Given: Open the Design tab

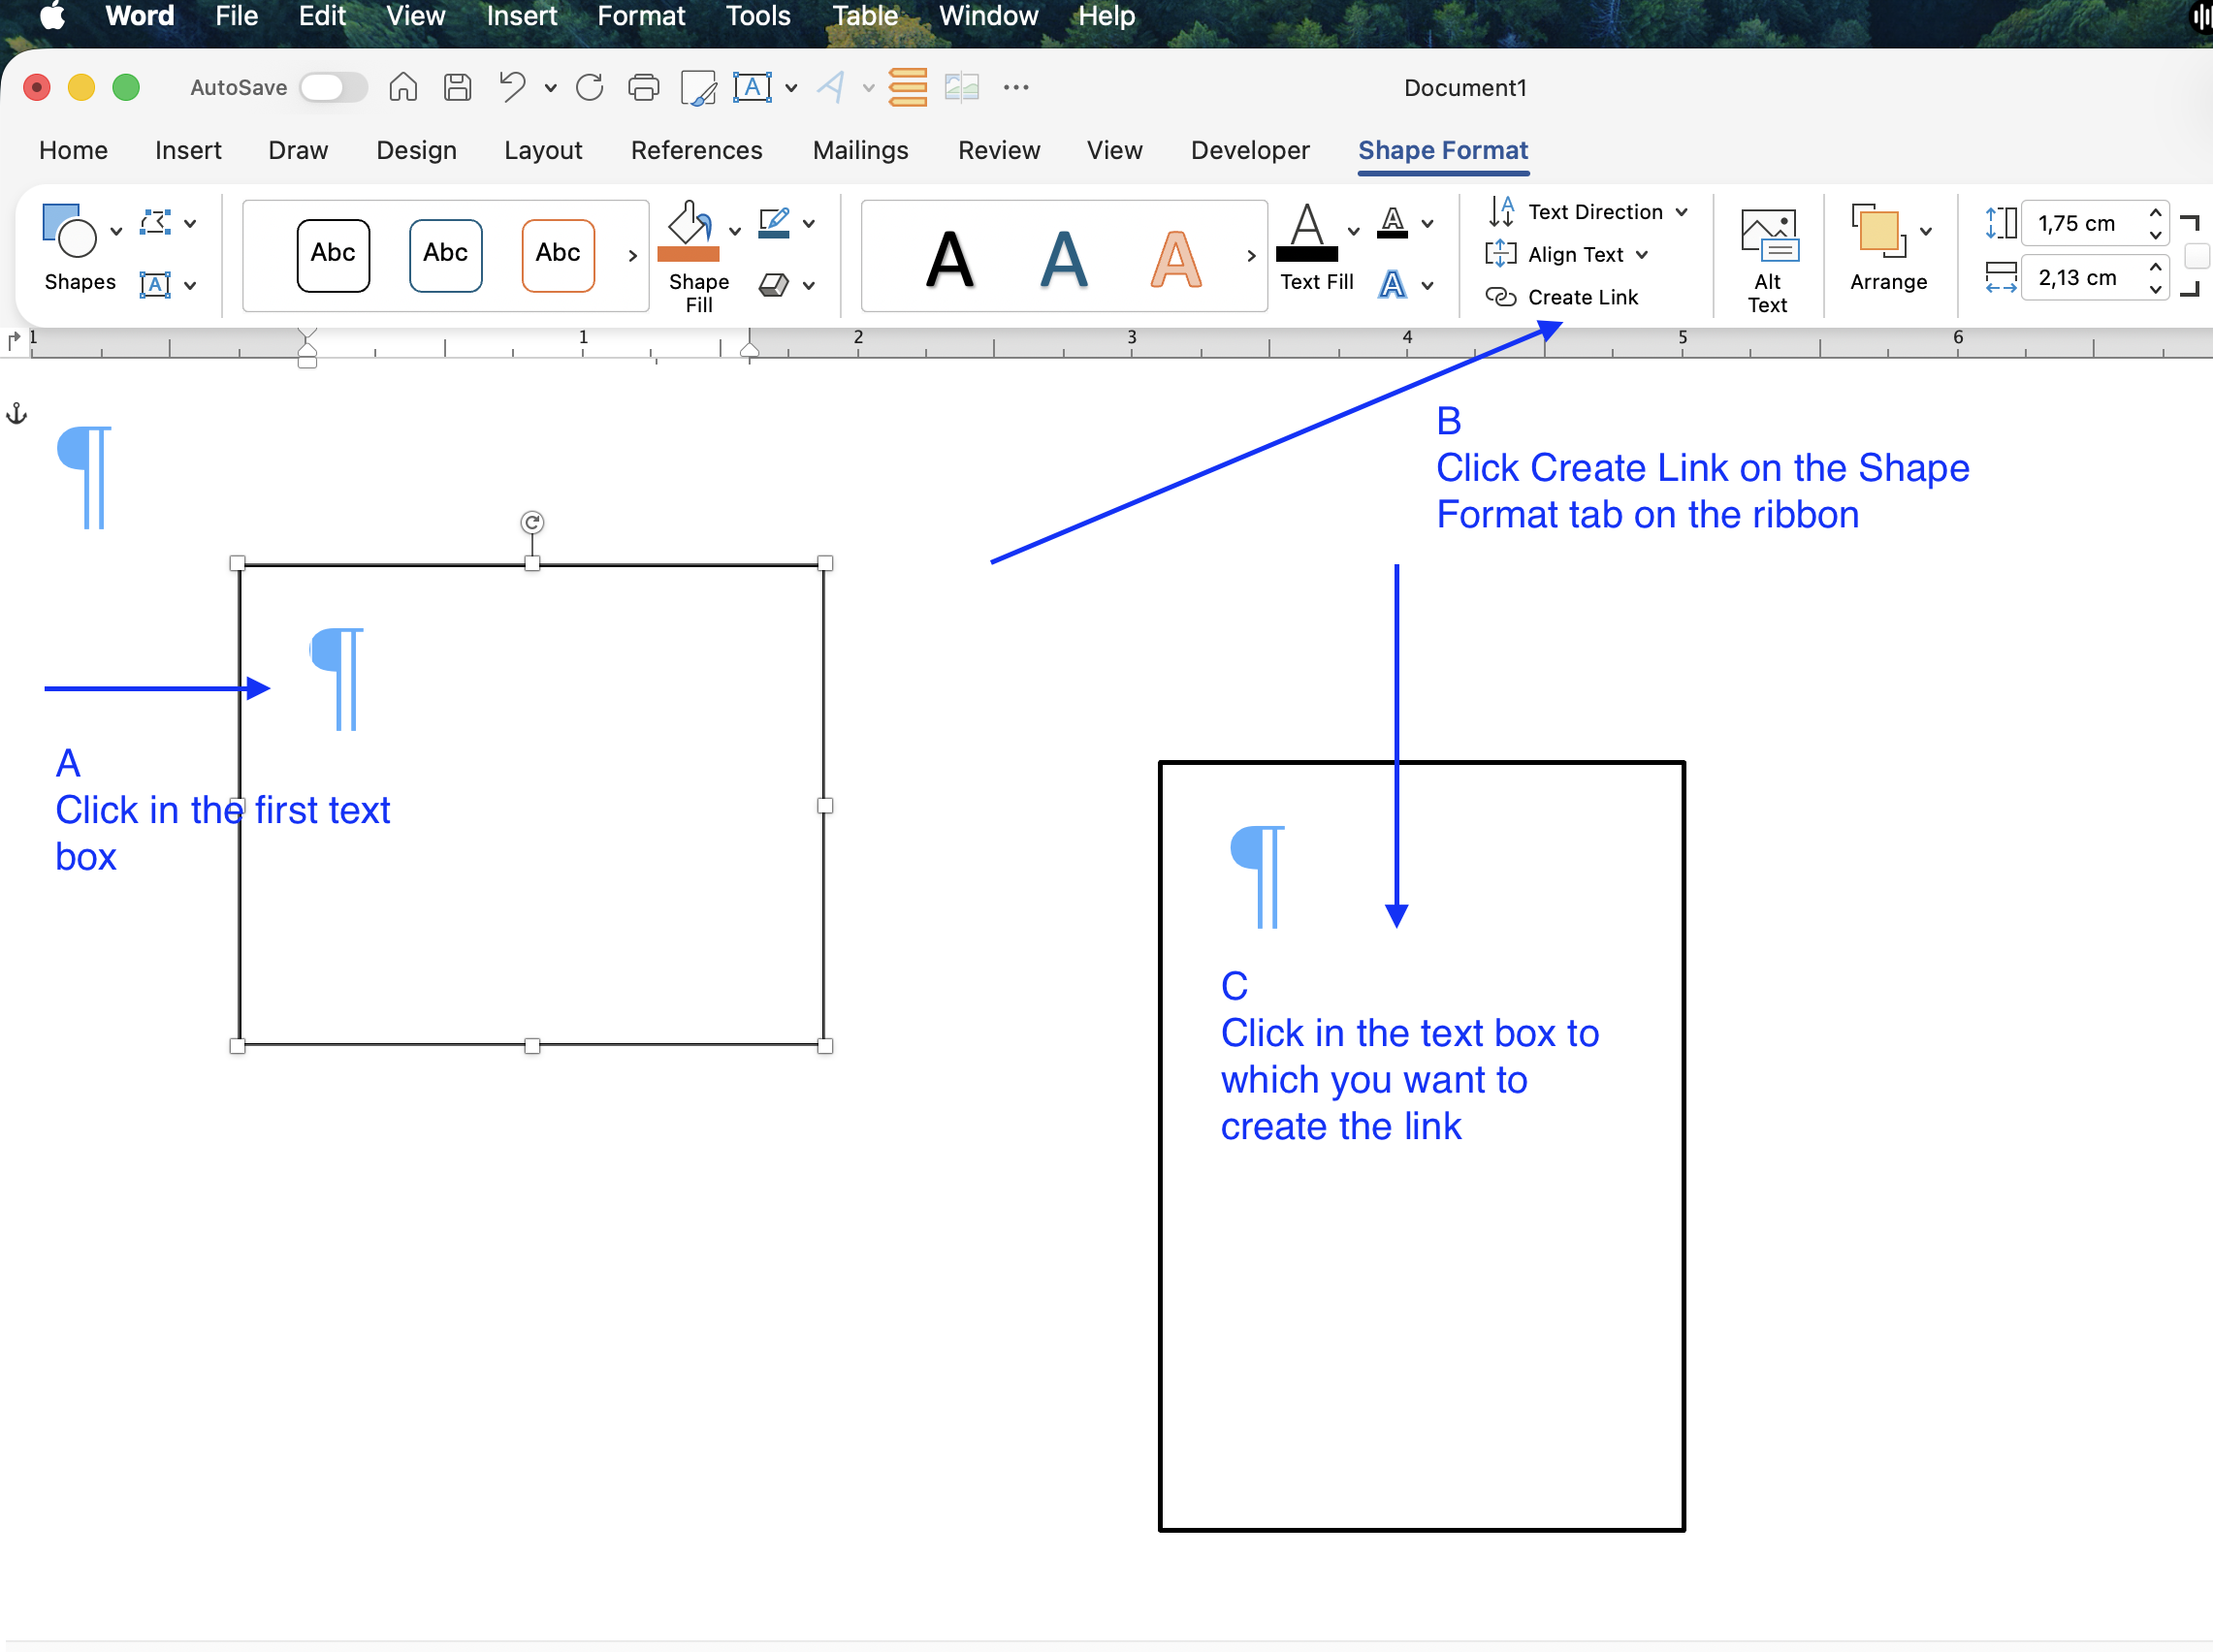Looking at the screenshot, I should click(x=416, y=150).
